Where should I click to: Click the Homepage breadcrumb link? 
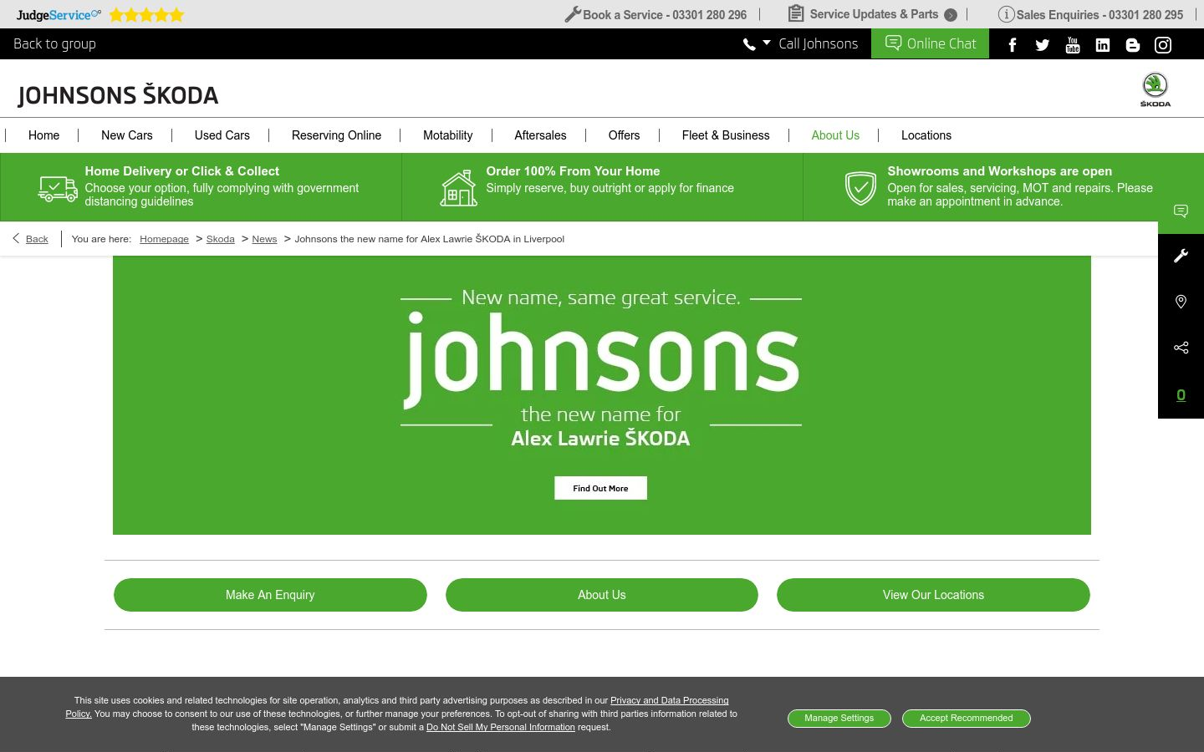tap(164, 239)
